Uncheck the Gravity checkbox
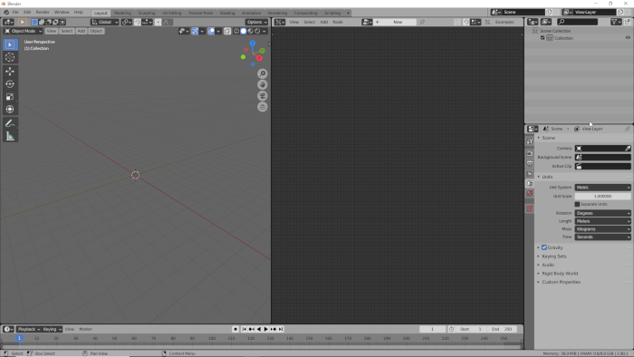Screen dimensions: 634x357 pos(544,247)
